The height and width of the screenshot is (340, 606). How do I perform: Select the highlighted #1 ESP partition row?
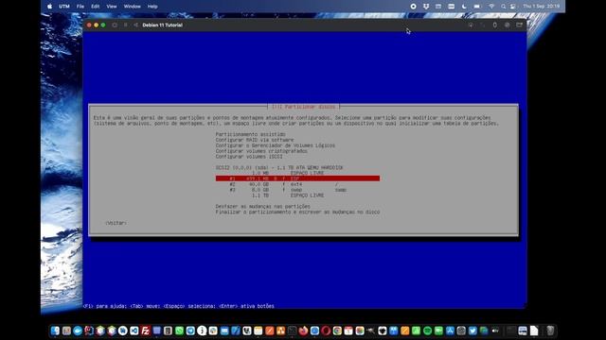[297, 178]
